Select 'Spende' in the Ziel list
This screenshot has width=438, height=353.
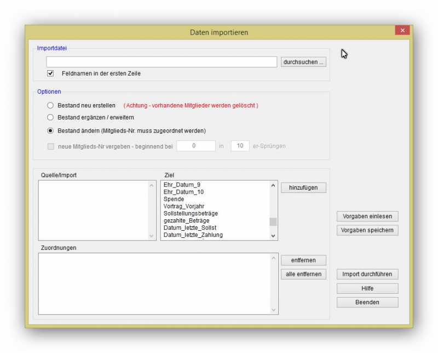point(174,199)
